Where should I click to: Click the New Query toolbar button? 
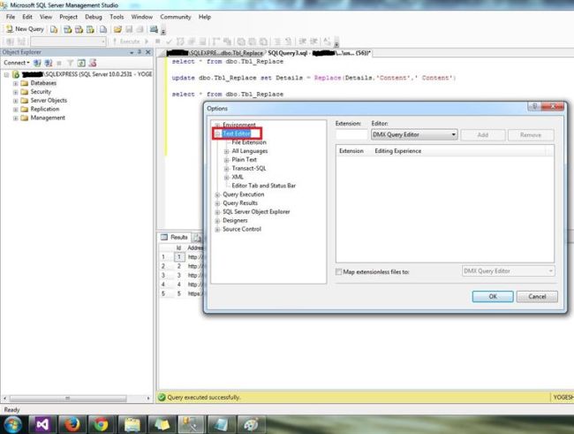[25, 29]
